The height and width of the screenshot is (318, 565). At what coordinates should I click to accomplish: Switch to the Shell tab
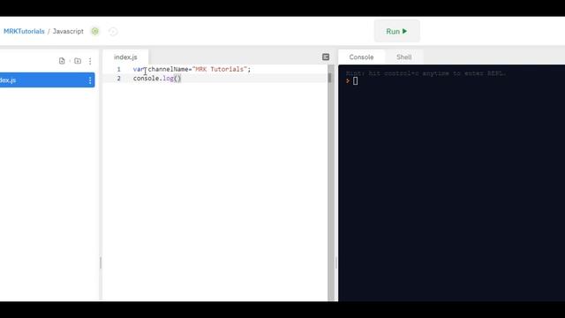404,57
